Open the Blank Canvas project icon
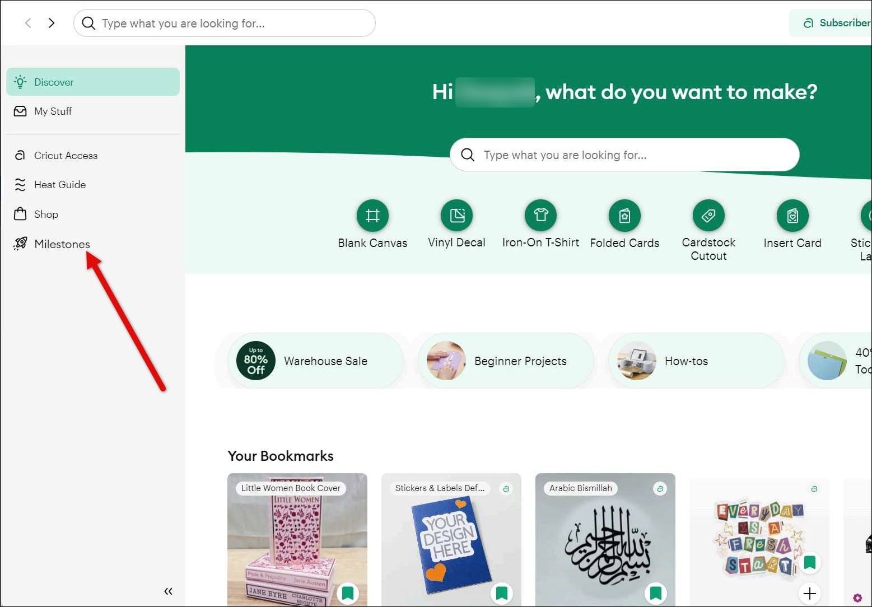872x607 pixels. 372,216
